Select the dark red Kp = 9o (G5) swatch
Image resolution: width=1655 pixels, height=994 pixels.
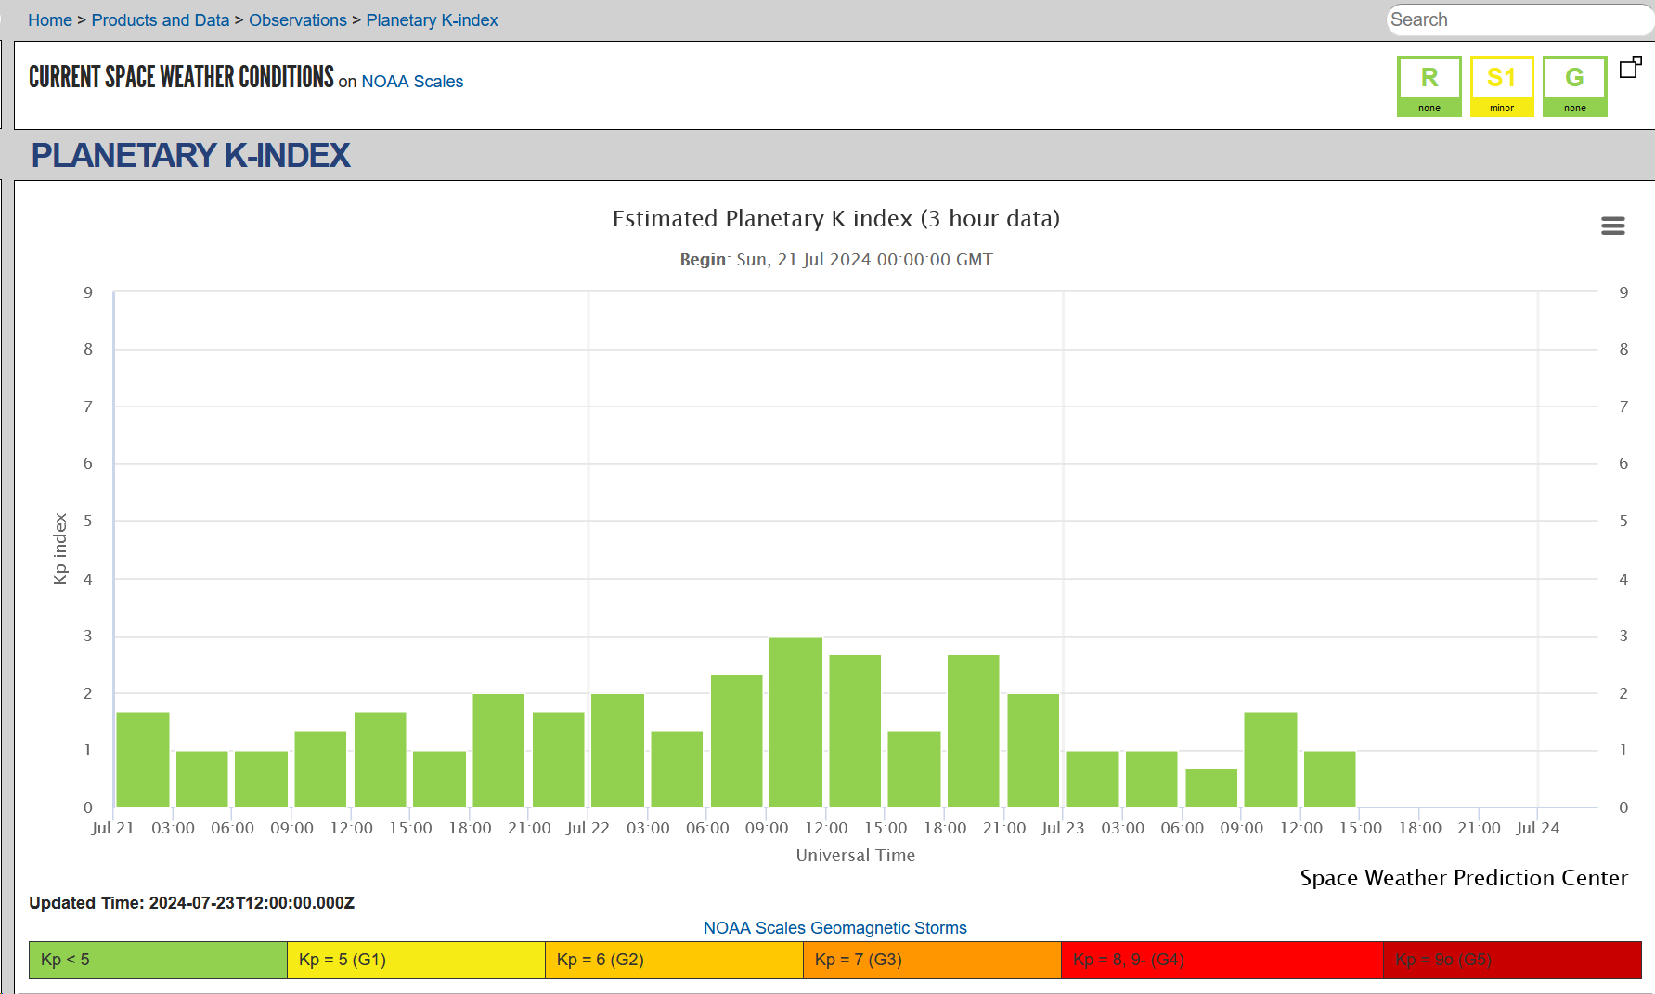(1513, 960)
